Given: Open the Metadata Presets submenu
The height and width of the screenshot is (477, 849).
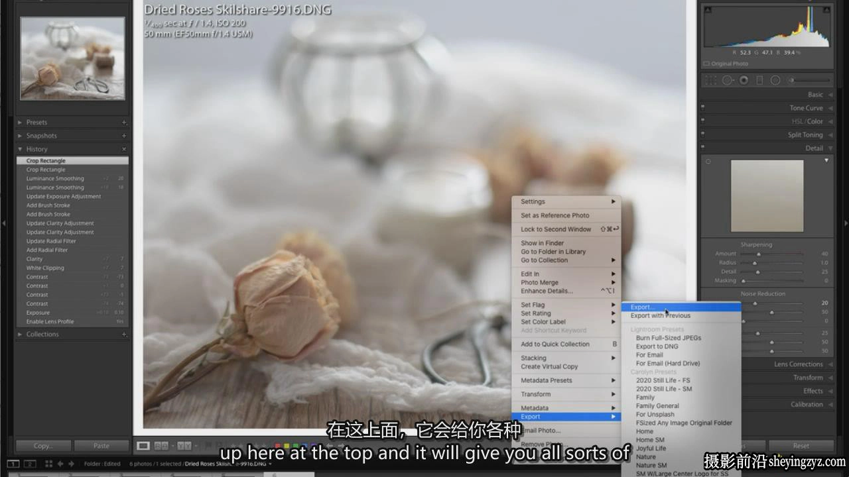Looking at the screenshot, I should tap(567, 380).
